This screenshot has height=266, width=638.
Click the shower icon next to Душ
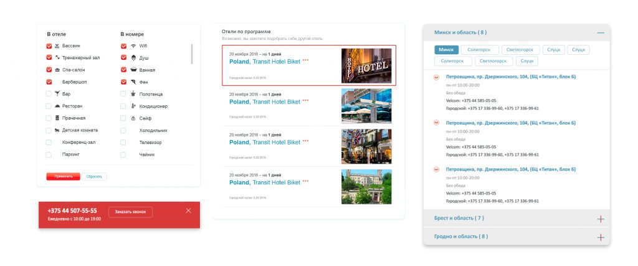[133, 58]
